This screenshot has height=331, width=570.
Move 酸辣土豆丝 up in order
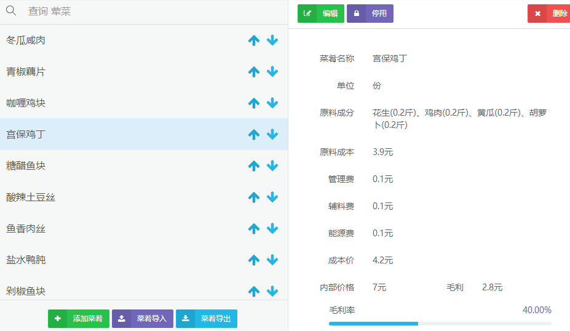[254, 197]
